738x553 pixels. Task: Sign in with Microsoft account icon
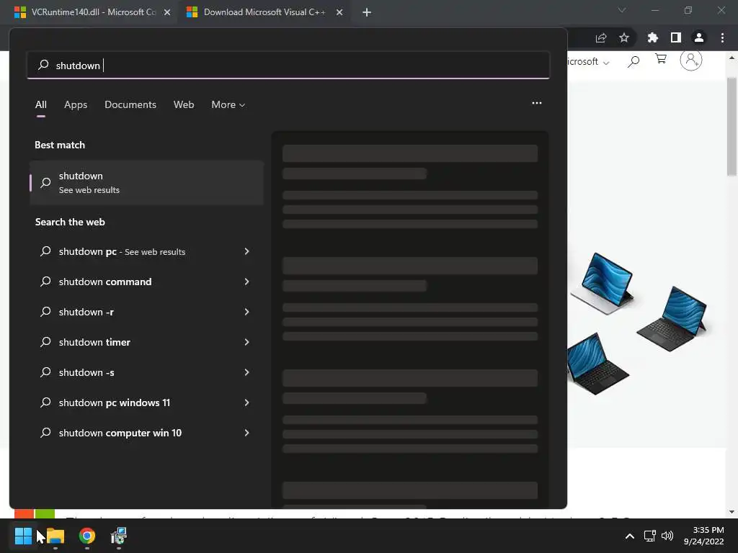pos(691,60)
